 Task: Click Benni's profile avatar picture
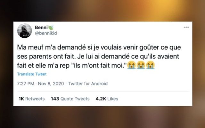(x=25, y=31)
